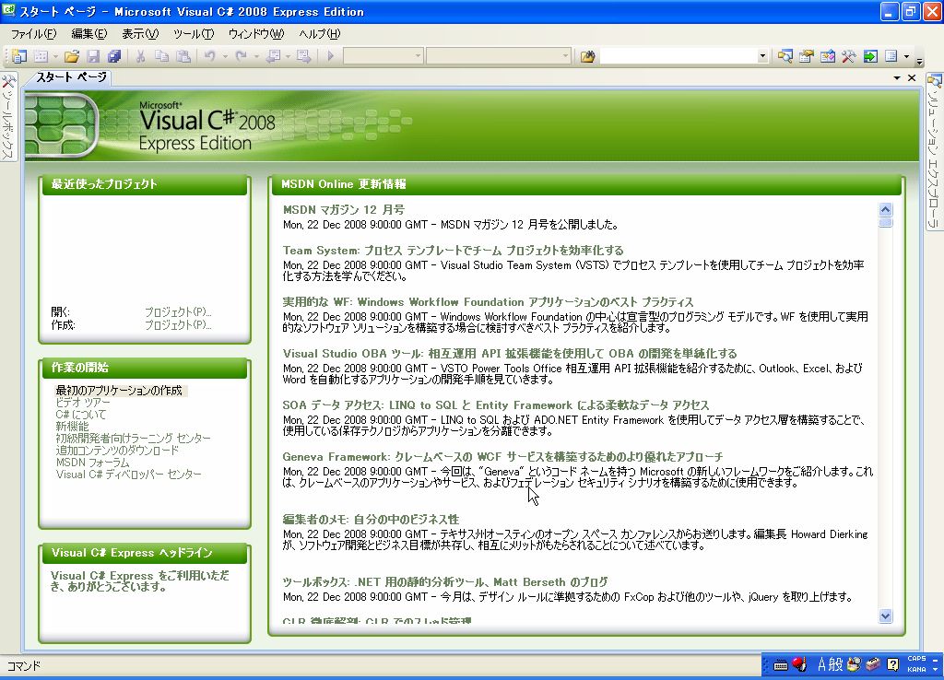Click the Find in Files binoculars icon

point(587,56)
